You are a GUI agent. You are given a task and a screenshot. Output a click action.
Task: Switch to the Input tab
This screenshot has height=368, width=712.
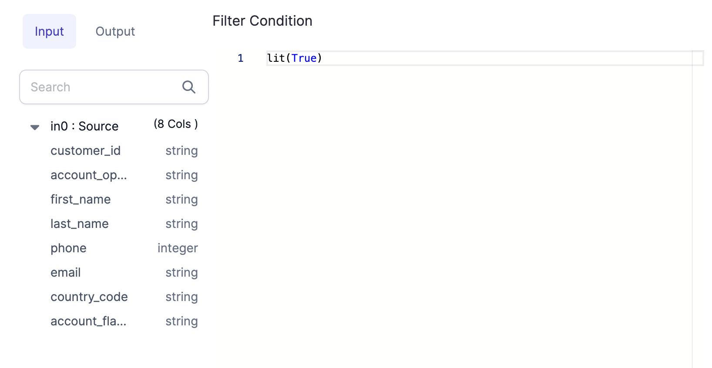pyautogui.click(x=49, y=31)
